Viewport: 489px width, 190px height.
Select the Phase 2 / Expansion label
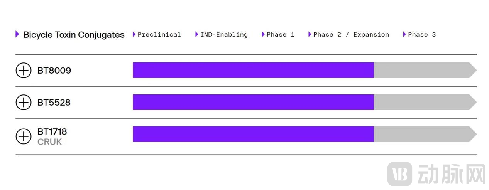point(351,35)
